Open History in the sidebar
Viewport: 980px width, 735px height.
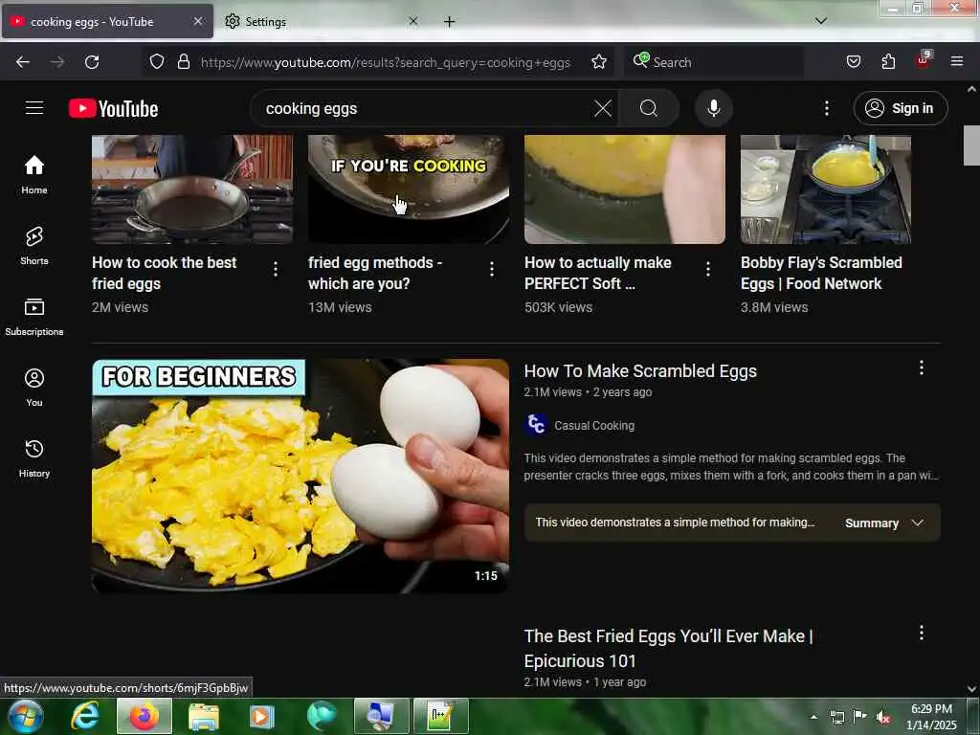tap(34, 458)
